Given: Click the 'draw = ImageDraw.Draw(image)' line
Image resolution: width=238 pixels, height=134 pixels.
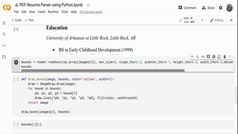Looking at the screenshot, I should click(x=52, y=84).
